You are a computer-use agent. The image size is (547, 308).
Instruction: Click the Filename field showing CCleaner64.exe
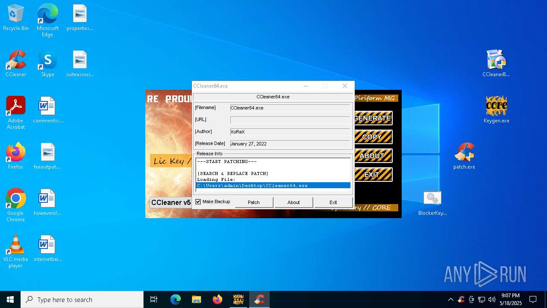coord(290,108)
